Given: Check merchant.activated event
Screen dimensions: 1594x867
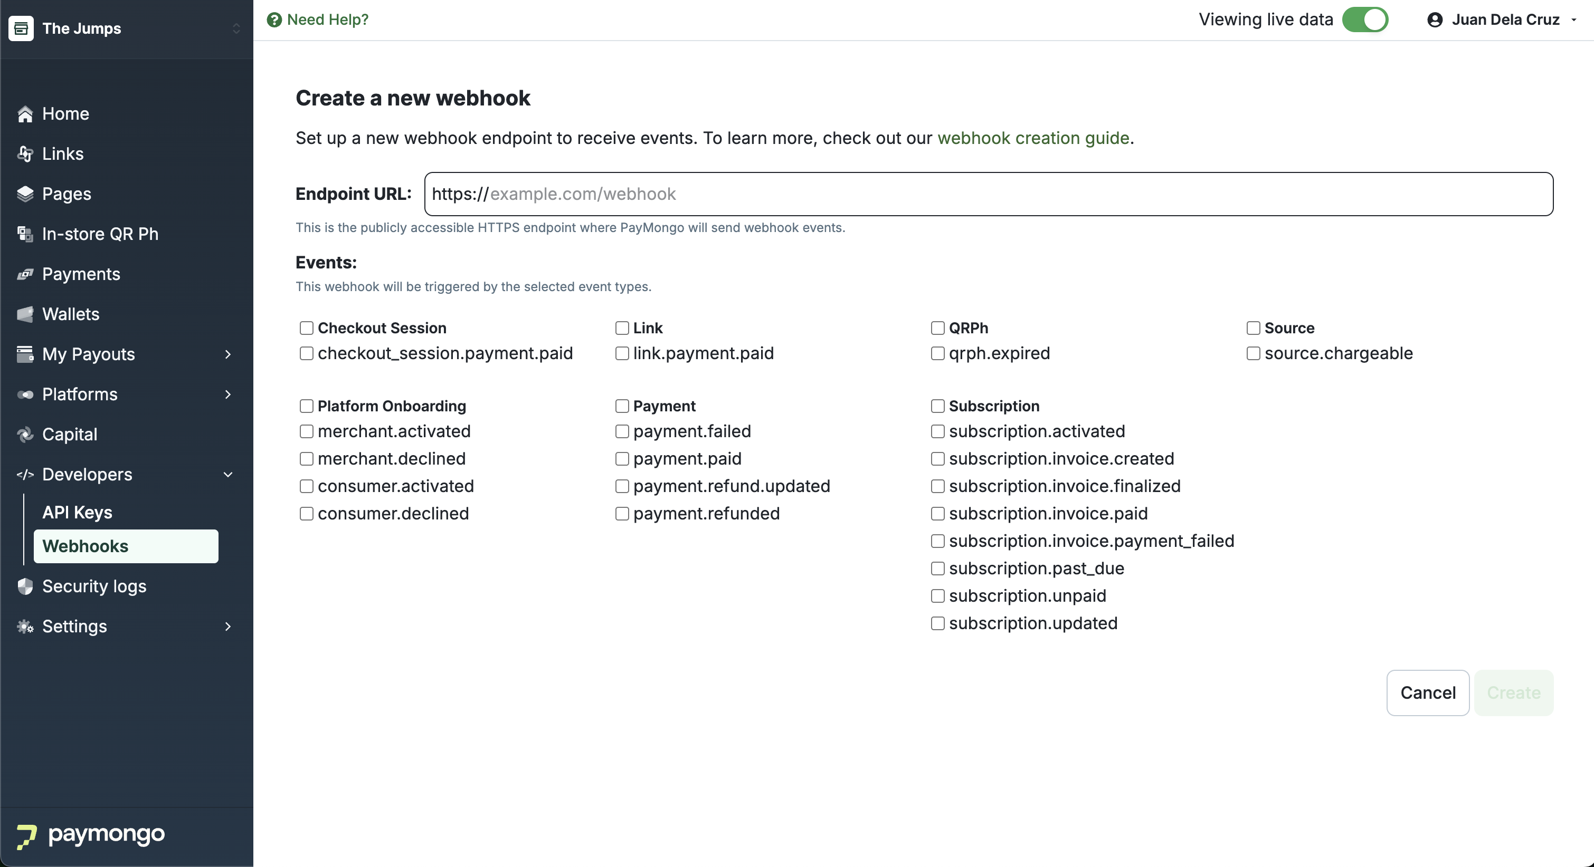Looking at the screenshot, I should pyautogui.click(x=306, y=431).
